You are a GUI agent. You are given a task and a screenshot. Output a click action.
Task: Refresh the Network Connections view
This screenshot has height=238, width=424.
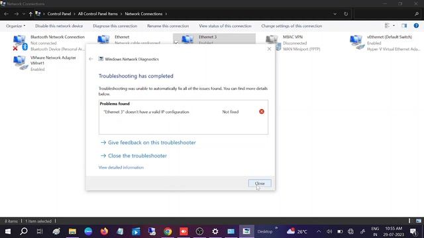coord(346,14)
